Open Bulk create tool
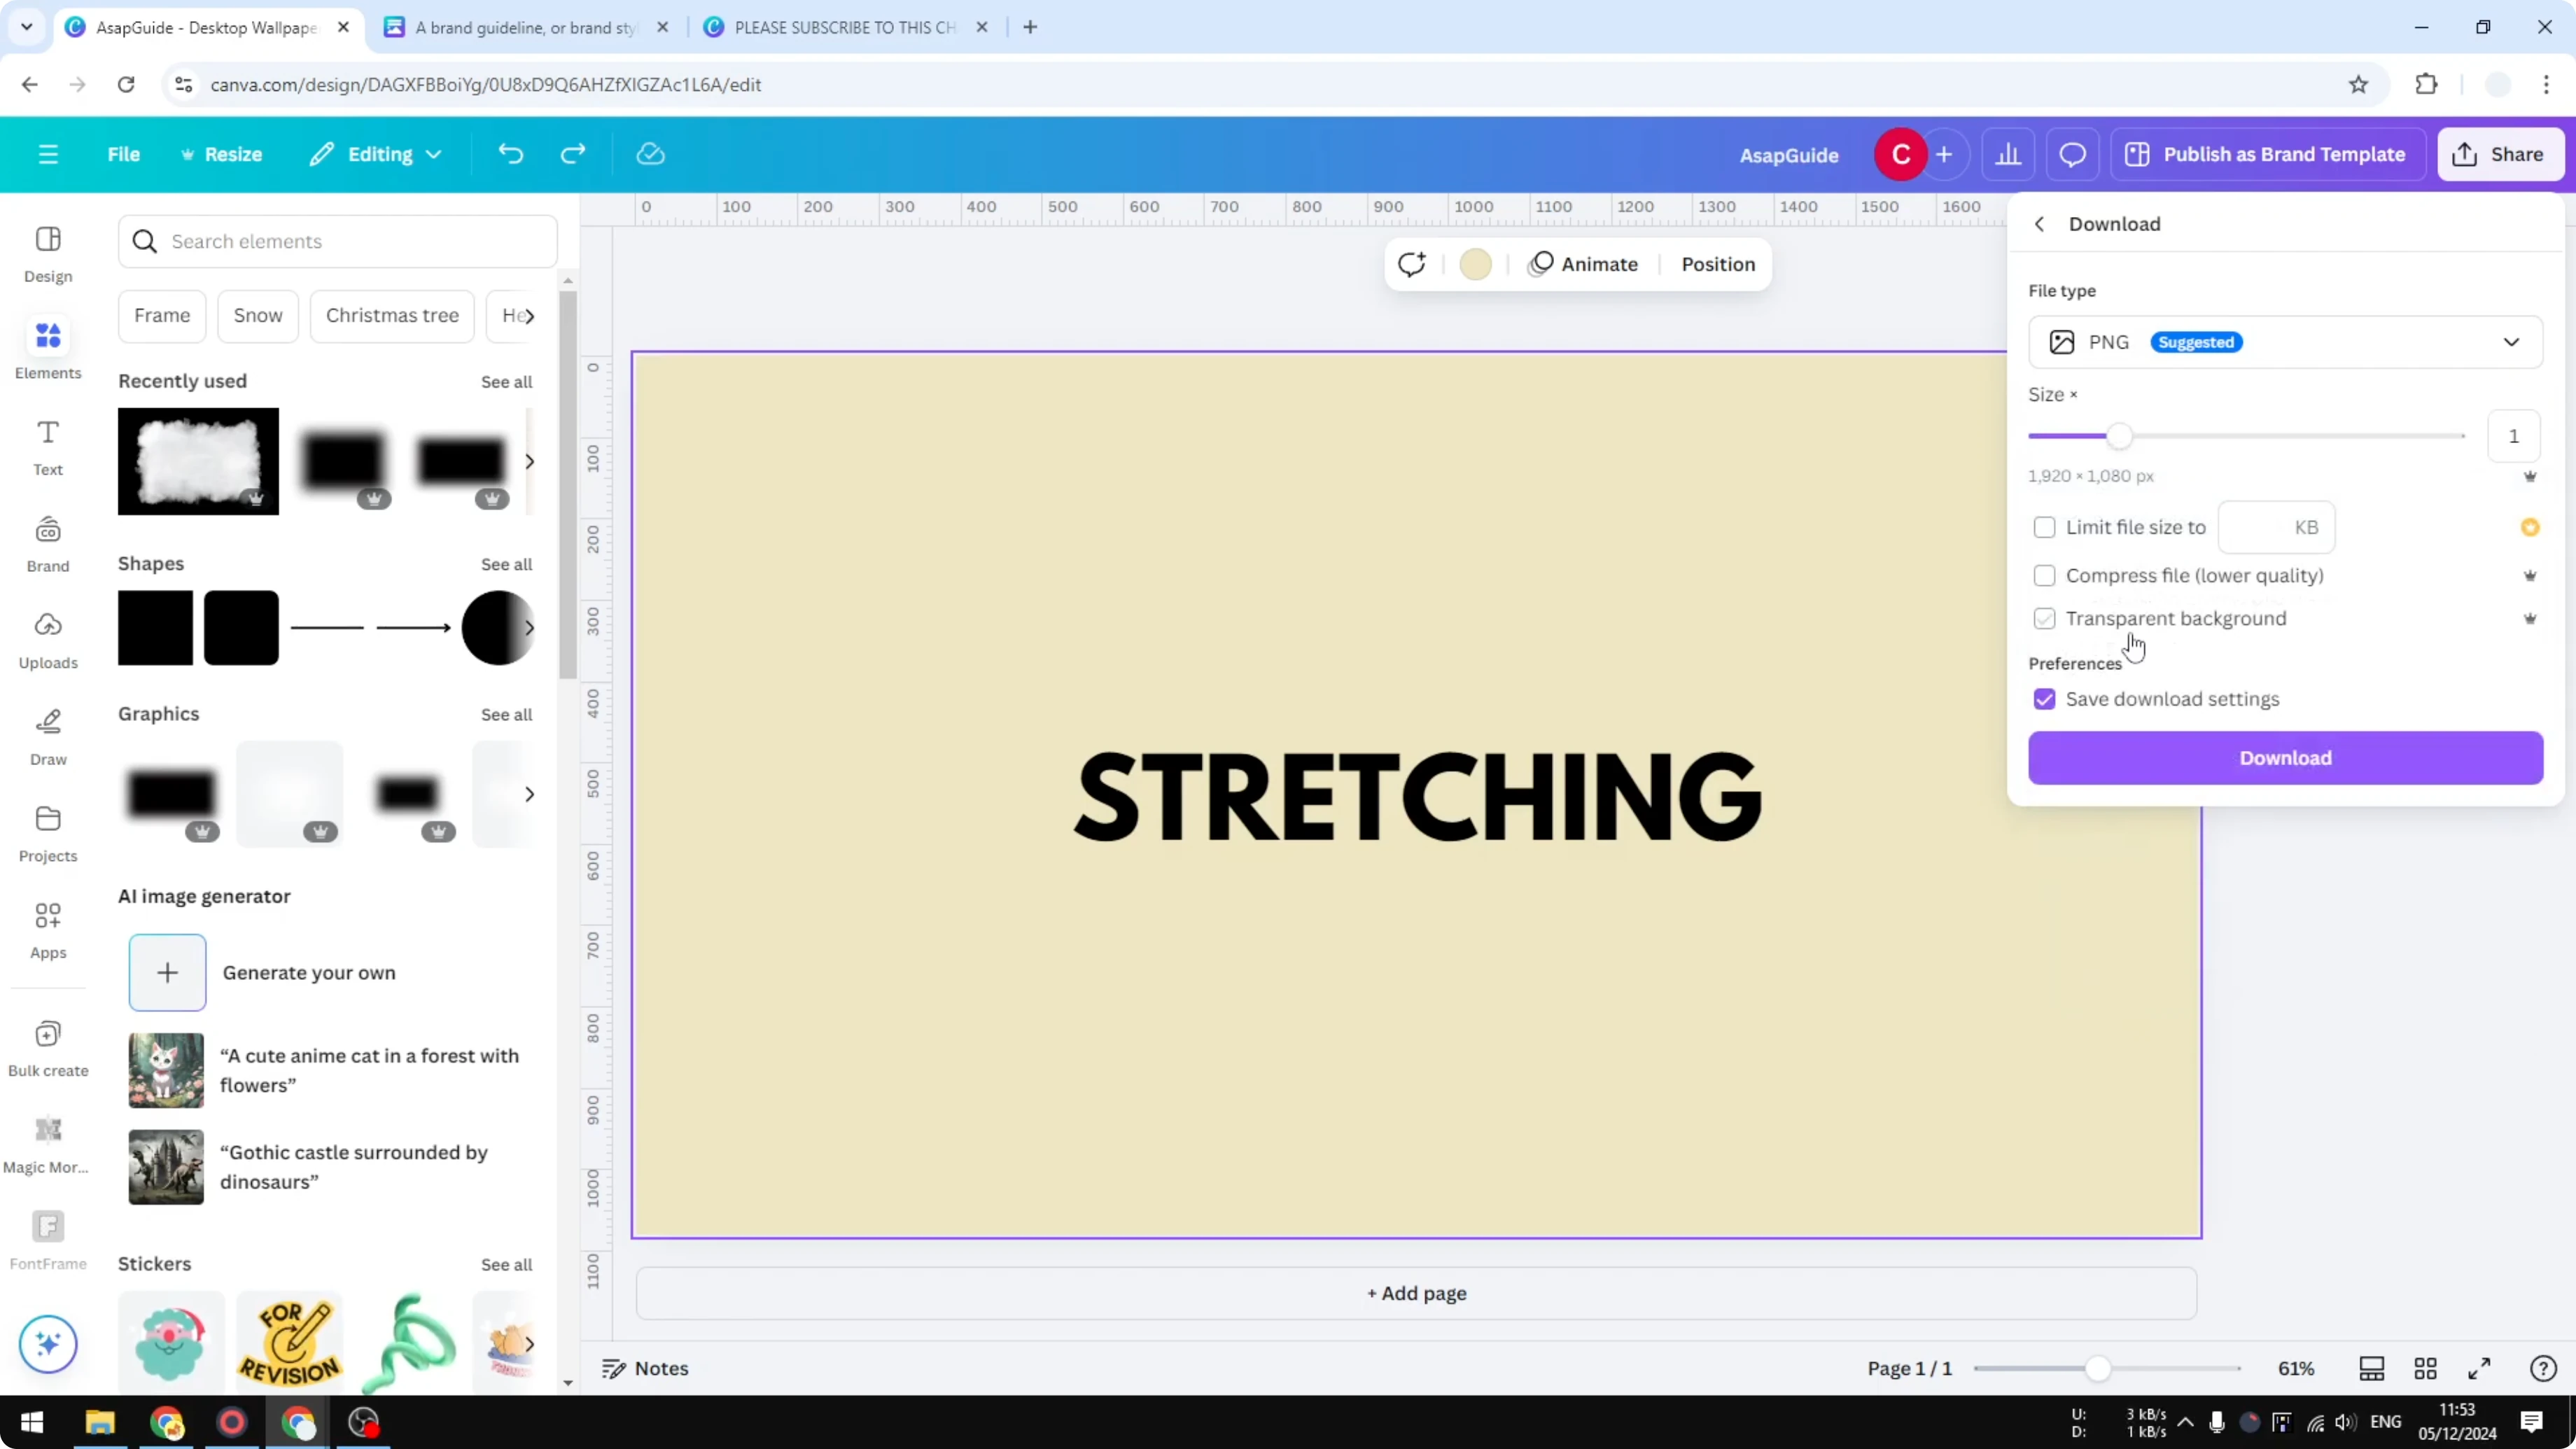The image size is (2576, 1449). tap(48, 1048)
